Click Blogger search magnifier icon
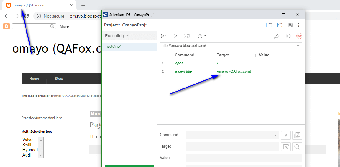340x167 pixels. (52, 26)
